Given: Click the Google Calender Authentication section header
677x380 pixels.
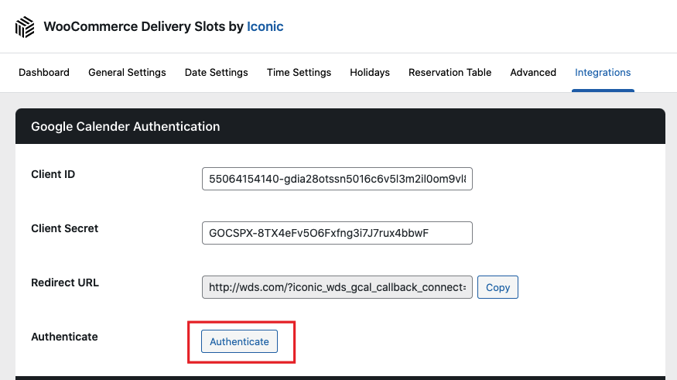Looking at the screenshot, I should tap(125, 126).
